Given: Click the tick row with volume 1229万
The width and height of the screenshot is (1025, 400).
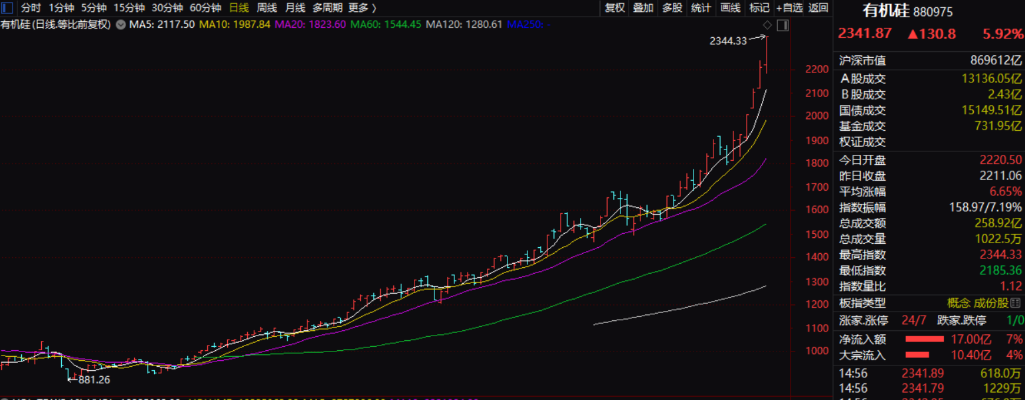Looking at the screenshot, I should pos(930,389).
